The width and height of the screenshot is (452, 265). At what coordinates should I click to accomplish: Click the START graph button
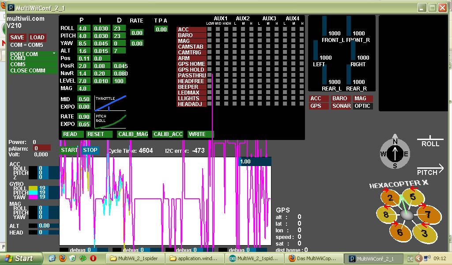[69, 150]
